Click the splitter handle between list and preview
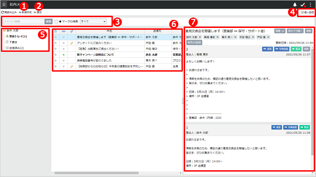Viewport: 316px width, 177px height. pos(183,101)
